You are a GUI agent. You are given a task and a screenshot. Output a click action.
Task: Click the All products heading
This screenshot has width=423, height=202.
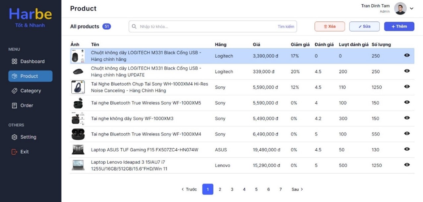point(85,26)
